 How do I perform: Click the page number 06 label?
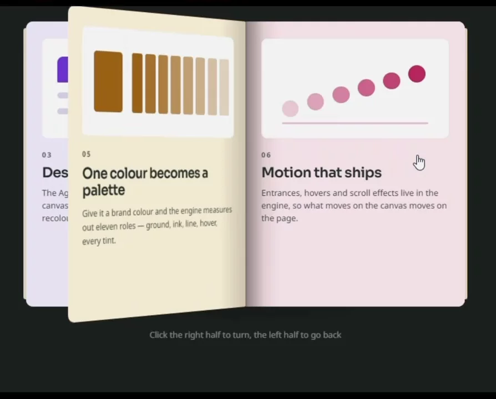266,155
